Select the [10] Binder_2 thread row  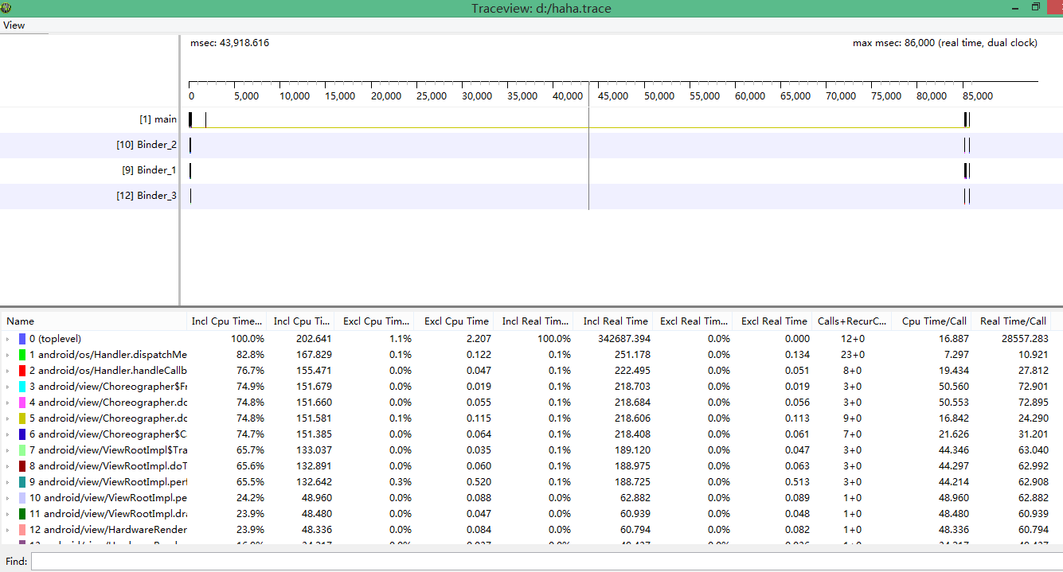tap(147, 145)
